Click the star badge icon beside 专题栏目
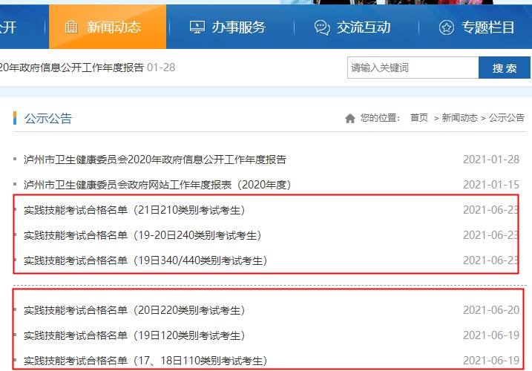 tap(446, 27)
